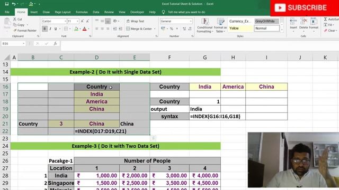This screenshot has width=339, height=190.
Task: Toggle Wrap Text
Action: tap(136, 21)
